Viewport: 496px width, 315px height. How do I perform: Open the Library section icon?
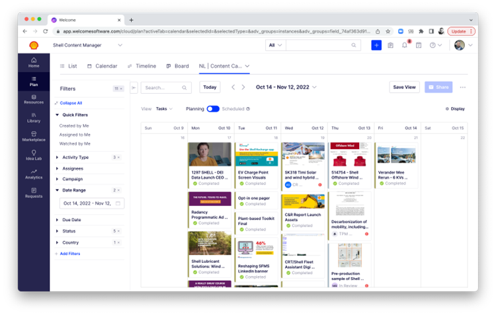point(33,118)
